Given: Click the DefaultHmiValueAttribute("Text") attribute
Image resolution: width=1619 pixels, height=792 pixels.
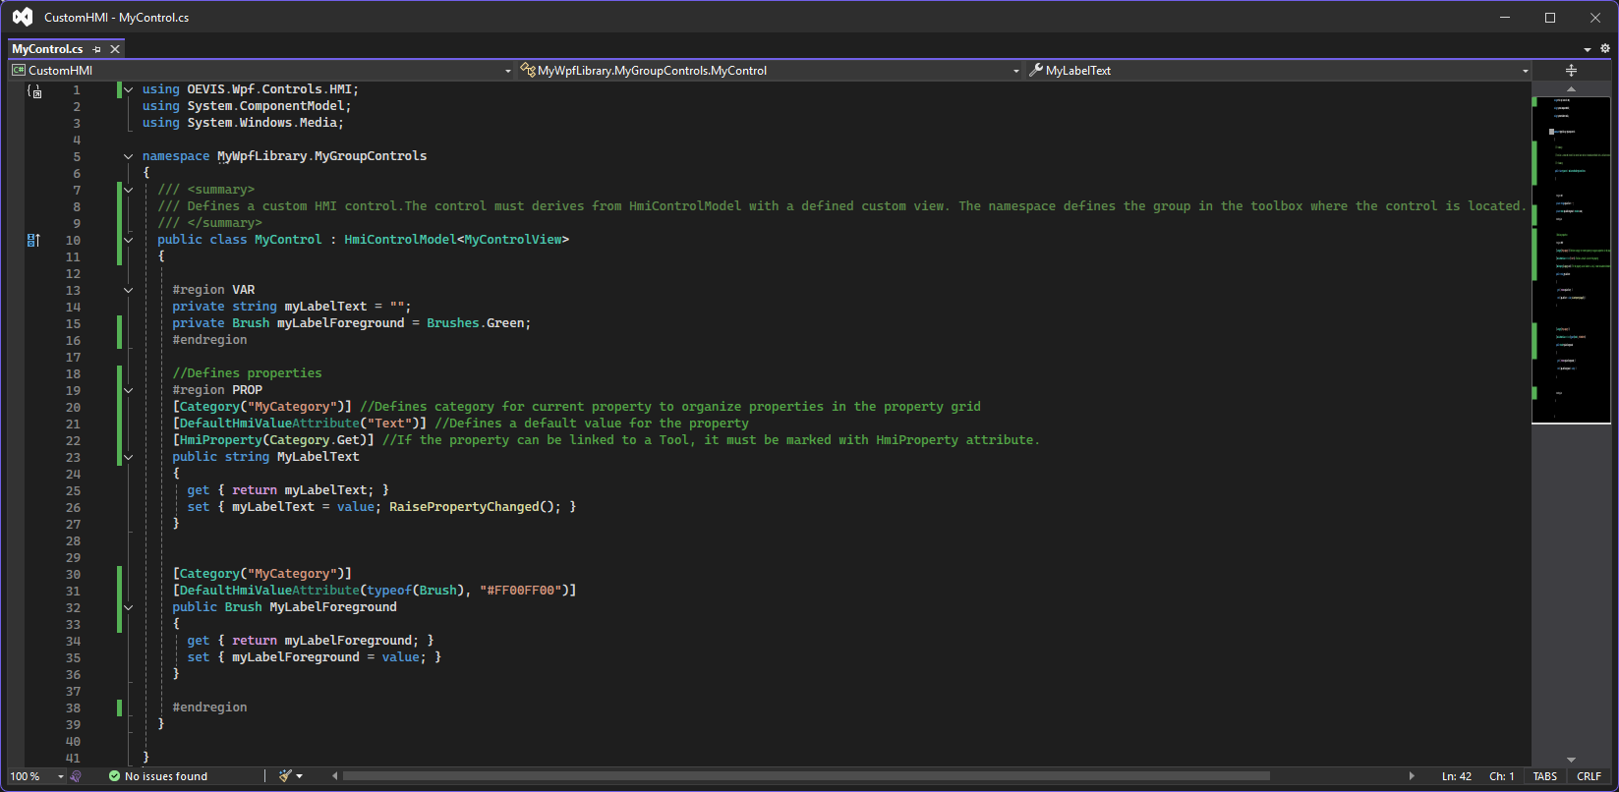Looking at the screenshot, I should tap(299, 424).
